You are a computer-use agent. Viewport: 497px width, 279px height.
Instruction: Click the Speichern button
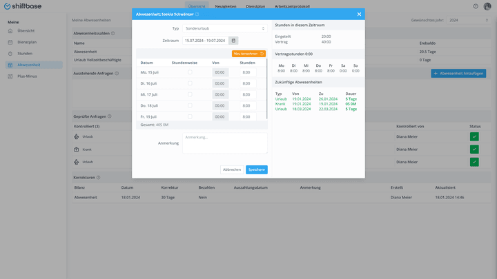click(256, 169)
